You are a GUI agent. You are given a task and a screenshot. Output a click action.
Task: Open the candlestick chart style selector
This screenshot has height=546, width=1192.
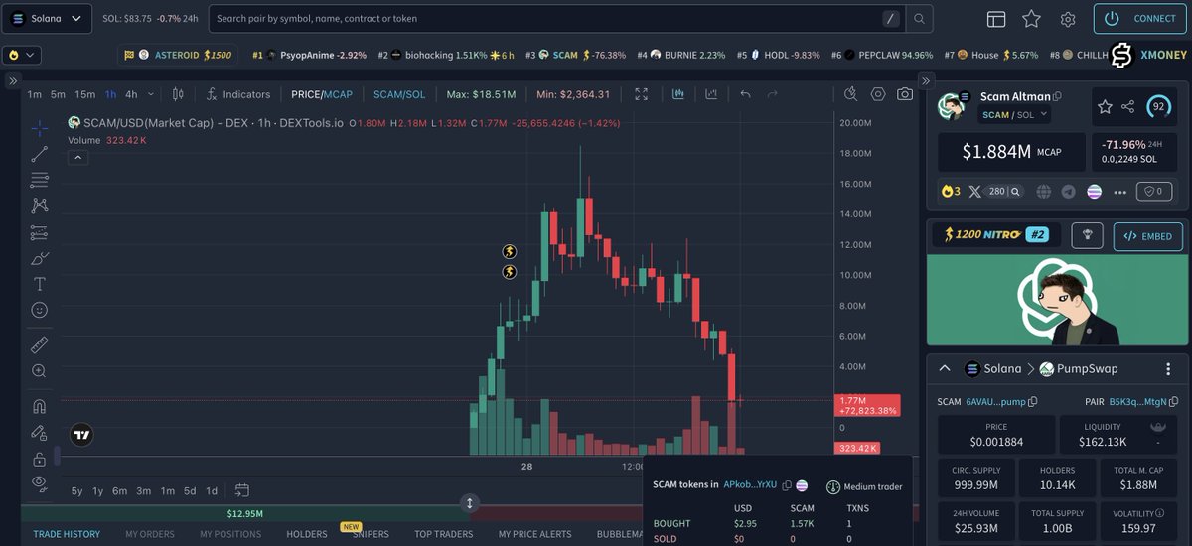179,94
